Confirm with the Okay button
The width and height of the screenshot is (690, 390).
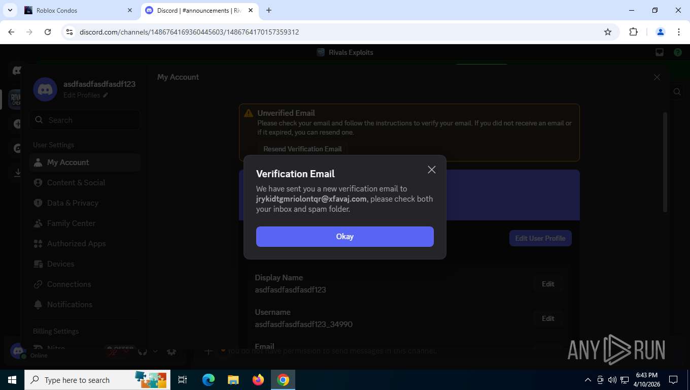point(345,237)
